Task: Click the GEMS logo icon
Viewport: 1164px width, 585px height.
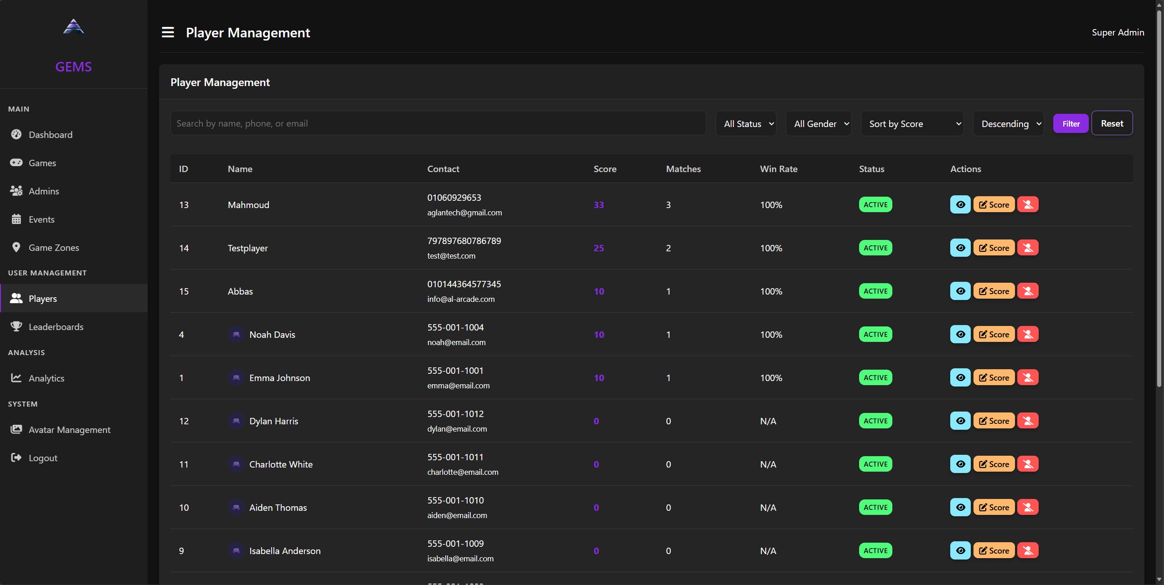Action: pyautogui.click(x=73, y=27)
